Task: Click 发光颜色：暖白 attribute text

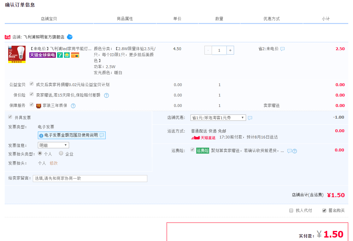Action: [108, 73]
